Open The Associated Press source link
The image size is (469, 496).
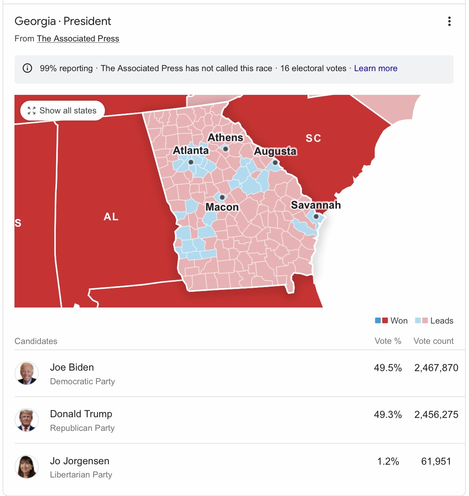point(78,39)
